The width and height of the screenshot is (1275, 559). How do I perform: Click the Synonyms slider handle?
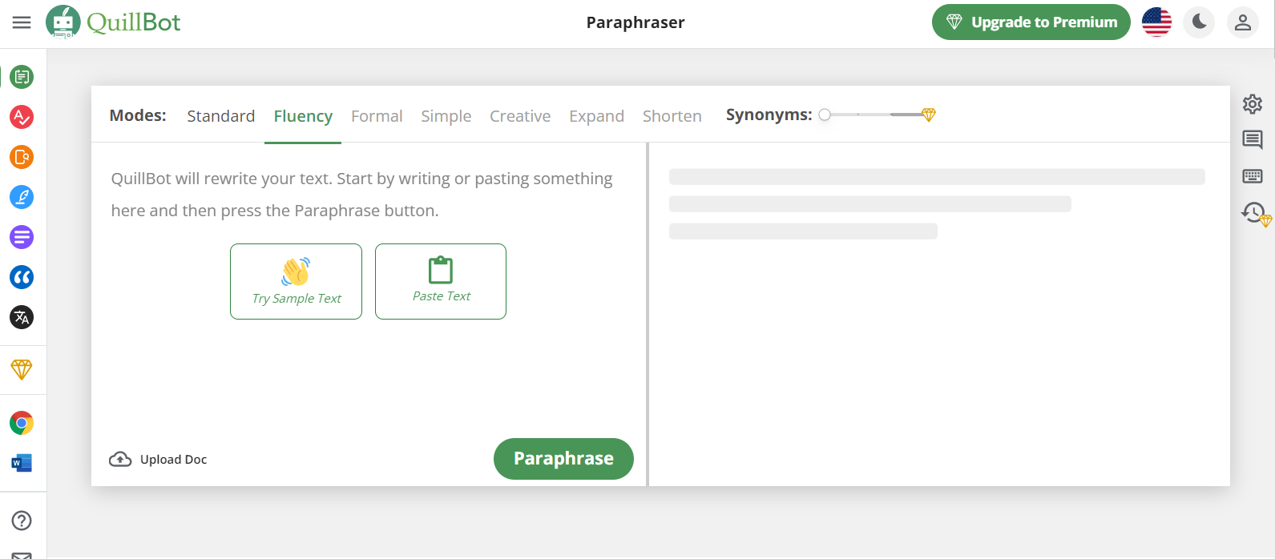tap(825, 115)
